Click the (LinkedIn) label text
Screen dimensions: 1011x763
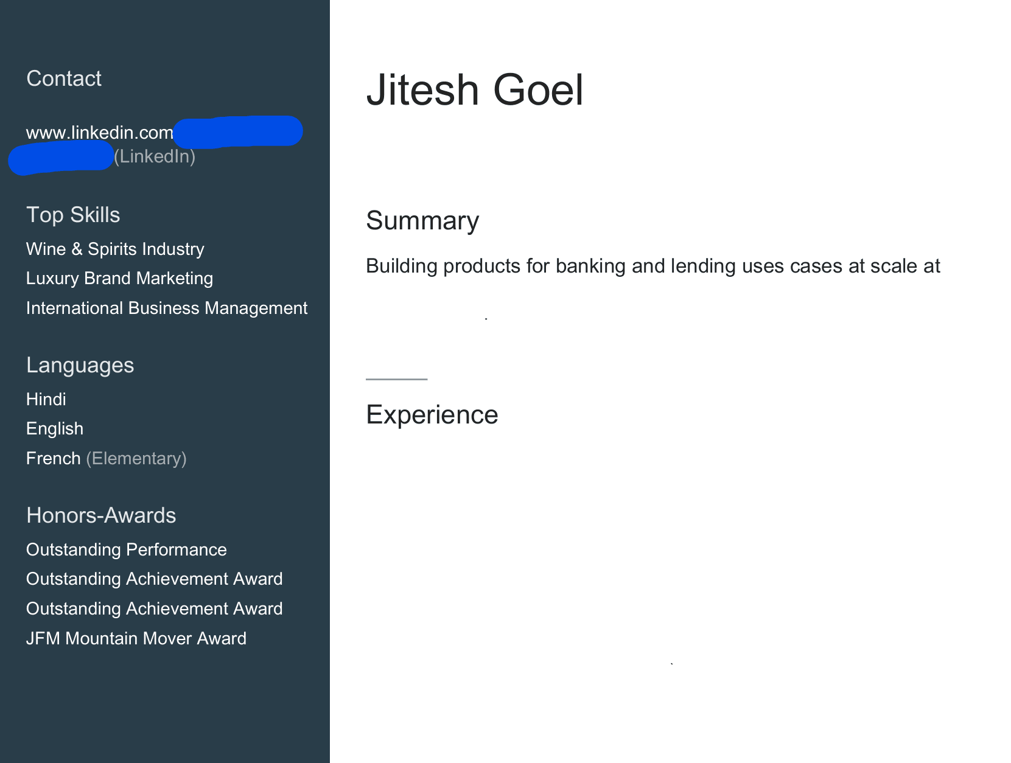tap(155, 157)
